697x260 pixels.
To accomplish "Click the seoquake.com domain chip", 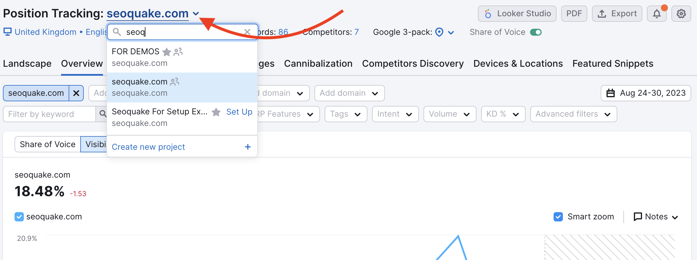I will point(36,93).
